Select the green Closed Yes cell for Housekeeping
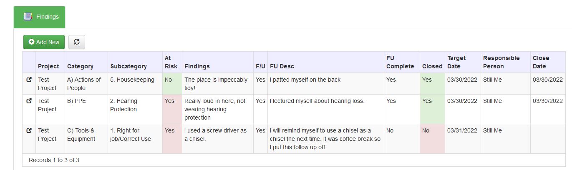Screen dimensions: 572x170 click(x=432, y=84)
